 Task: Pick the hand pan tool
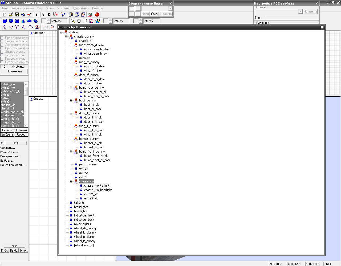(x=79, y=21)
